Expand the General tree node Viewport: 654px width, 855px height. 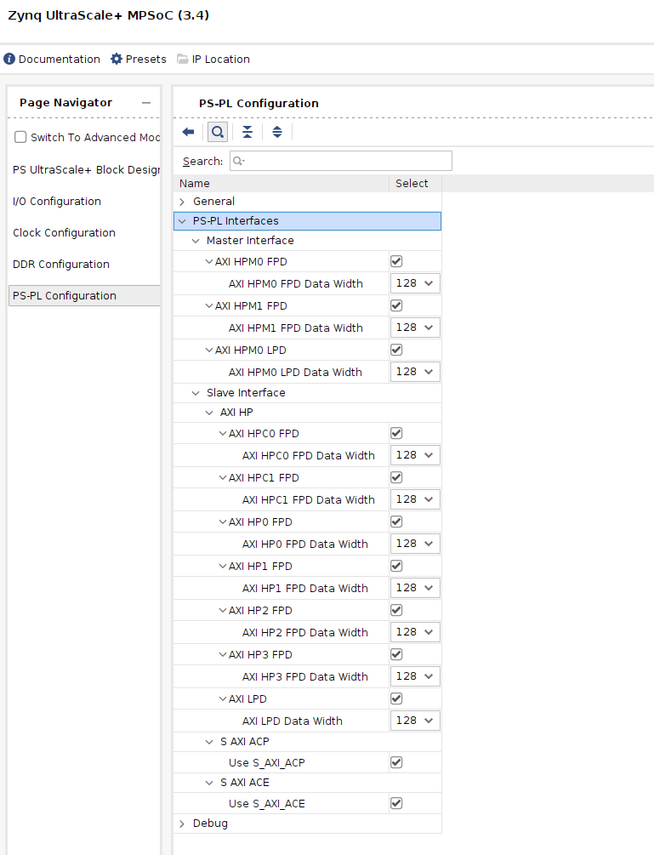click(x=182, y=202)
